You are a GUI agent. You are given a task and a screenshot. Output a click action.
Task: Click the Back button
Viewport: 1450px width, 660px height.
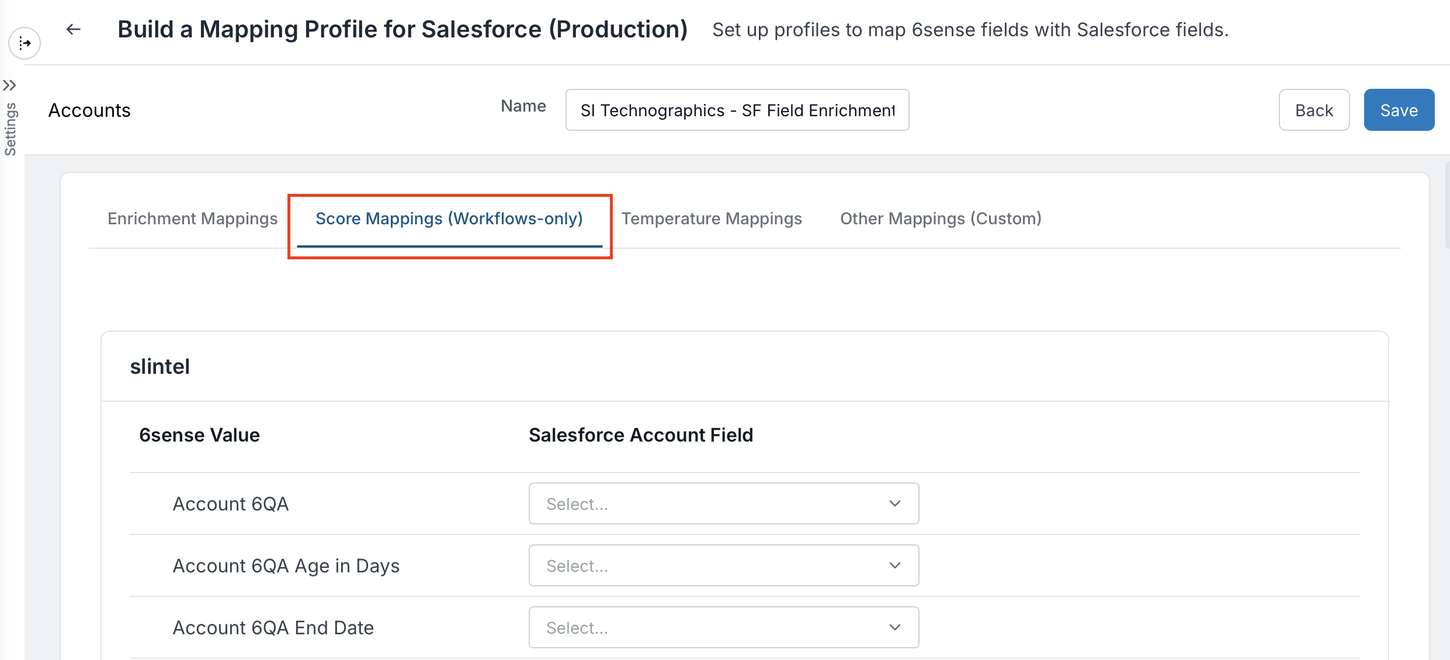[1314, 110]
